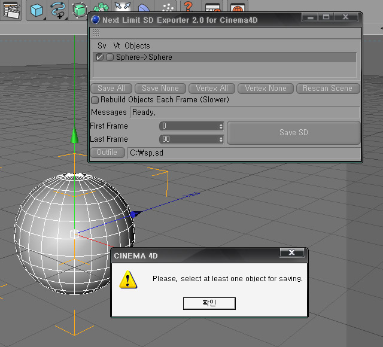Toggle the Vt checkbox for Sphere->Sphere
This screenshot has width=383, height=347.
pos(110,57)
